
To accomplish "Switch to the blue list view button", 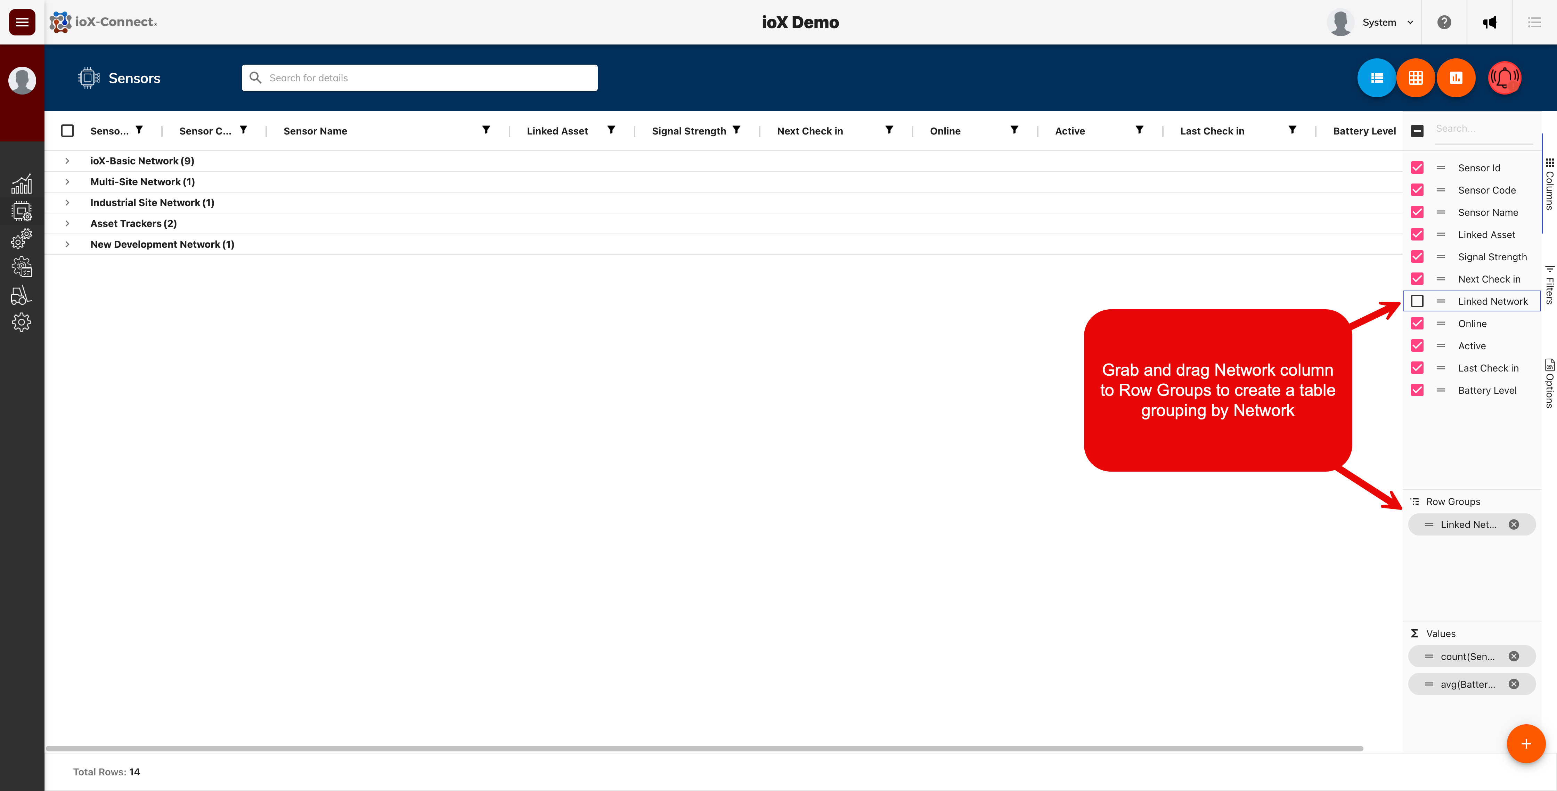I will [x=1377, y=78].
